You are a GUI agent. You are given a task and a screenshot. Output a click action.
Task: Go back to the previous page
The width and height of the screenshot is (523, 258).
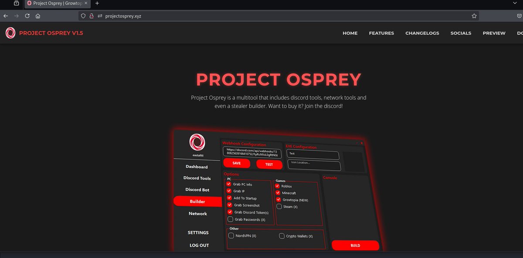(5, 16)
